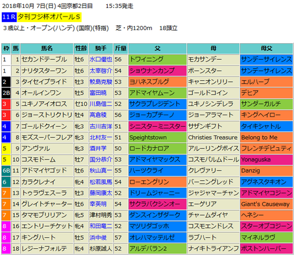Screen dimensions: 295x255
Task: Click jockey name 川島信二
Action: point(100,104)
